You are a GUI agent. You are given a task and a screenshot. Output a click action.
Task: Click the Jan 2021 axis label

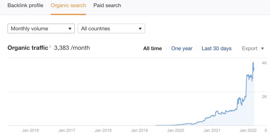(212, 130)
